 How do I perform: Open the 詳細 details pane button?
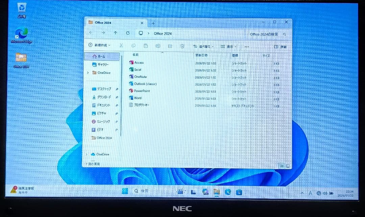[280, 46]
